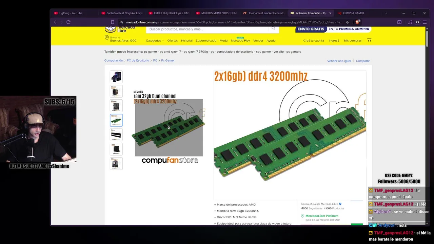The height and width of the screenshot is (244, 434).
Task: Open the Mercado Play menu link
Action: pos(240,41)
